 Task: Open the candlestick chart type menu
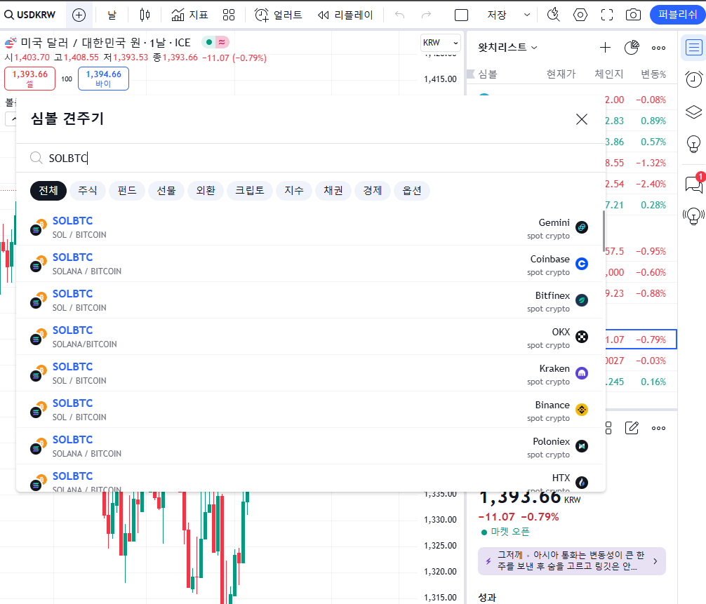tap(145, 15)
